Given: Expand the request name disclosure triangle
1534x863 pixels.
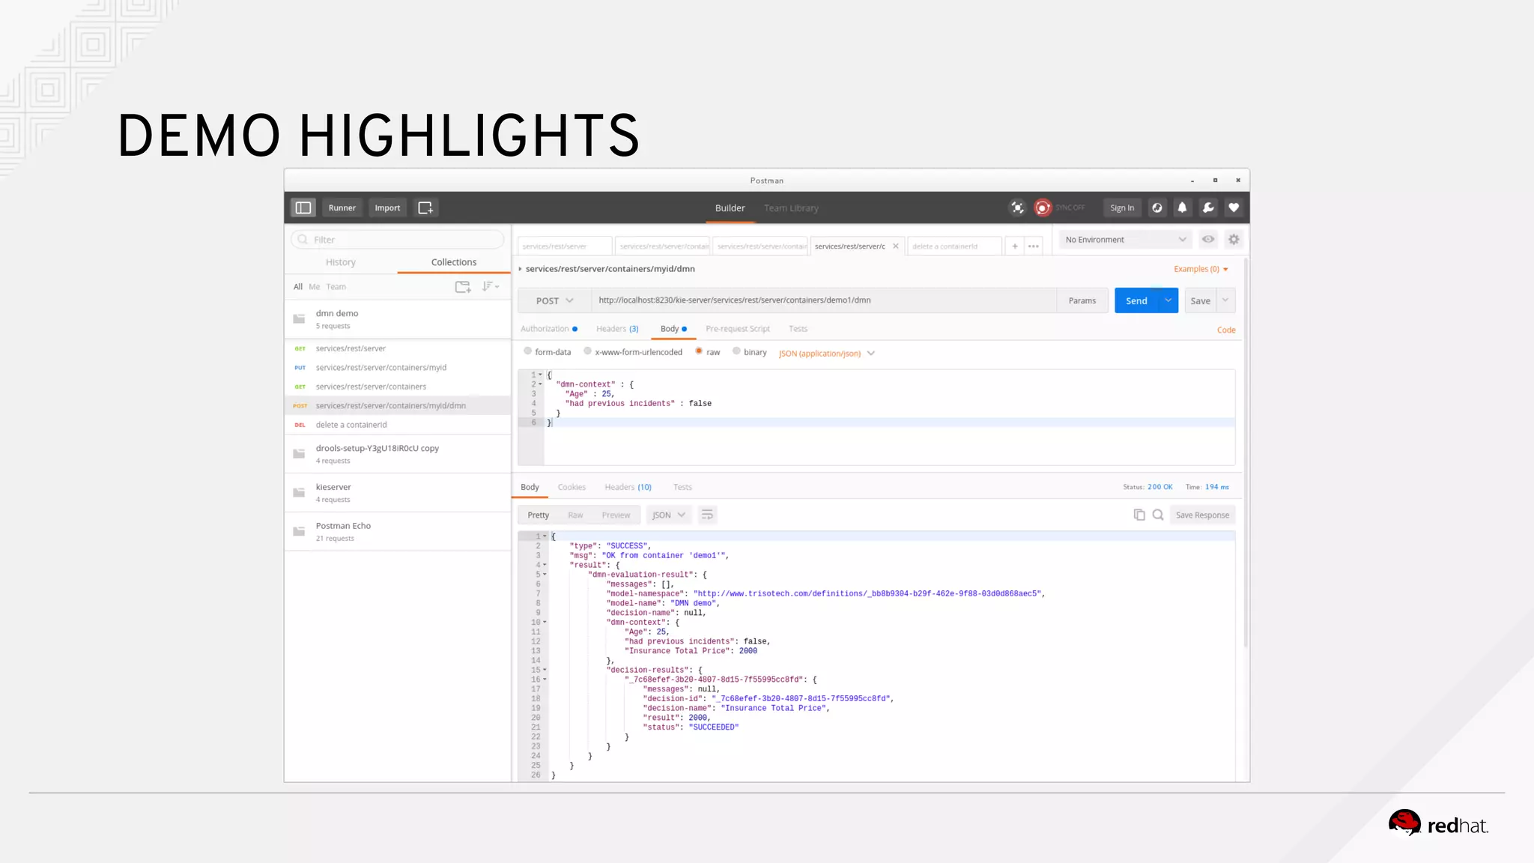Looking at the screenshot, I should 521,269.
